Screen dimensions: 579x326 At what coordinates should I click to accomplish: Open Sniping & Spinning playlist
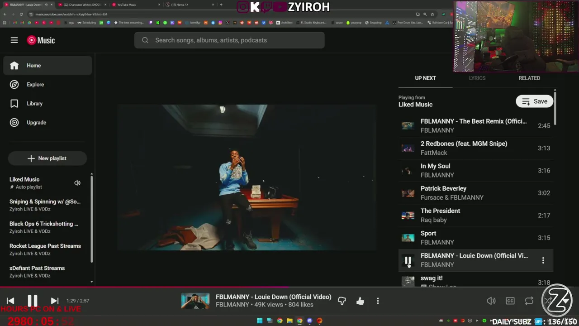coord(45,205)
